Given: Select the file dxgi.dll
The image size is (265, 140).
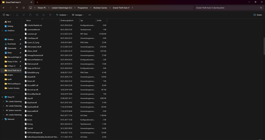Looking at the screenshot, I should [30, 98].
